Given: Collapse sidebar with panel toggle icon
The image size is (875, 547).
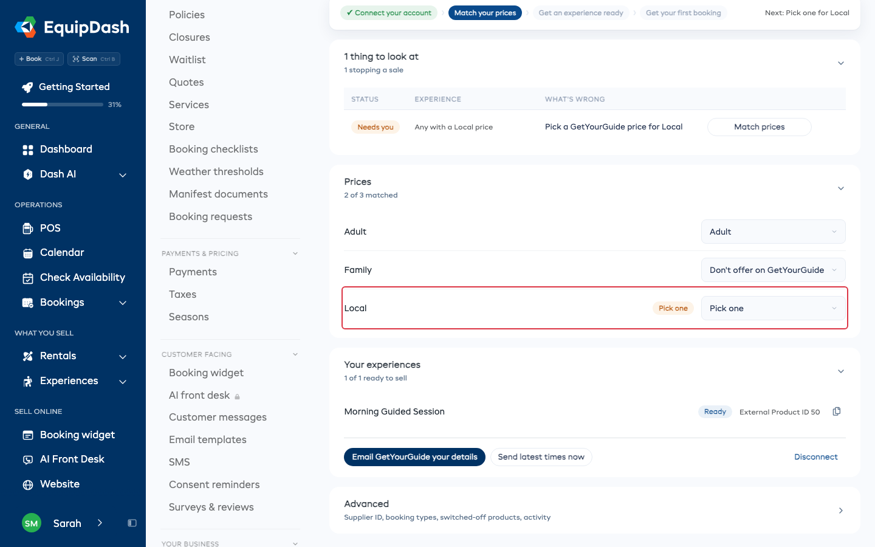Looking at the screenshot, I should [132, 523].
